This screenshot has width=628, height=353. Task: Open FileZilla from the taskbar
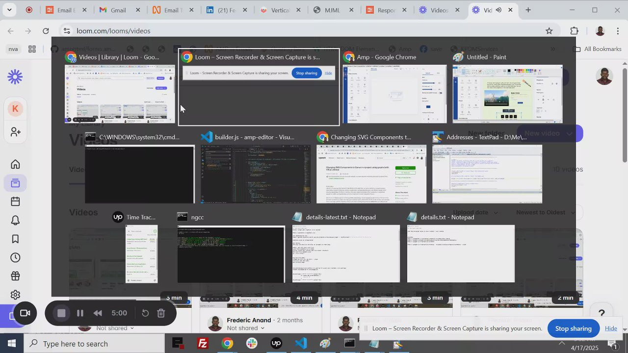tap(203, 344)
